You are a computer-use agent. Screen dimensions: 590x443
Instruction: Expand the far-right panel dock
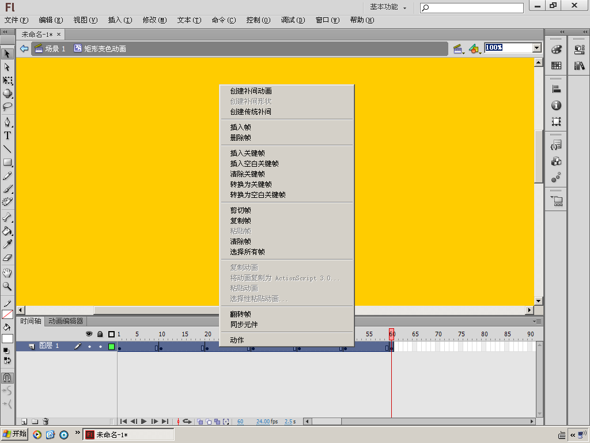pyautogui.click(x=585, y=32)
